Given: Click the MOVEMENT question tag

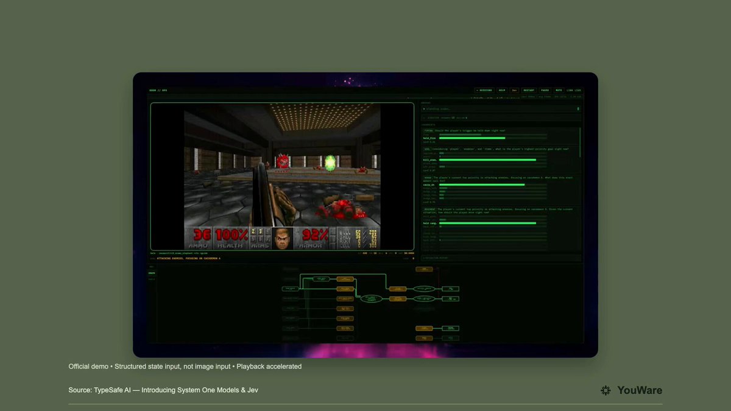Looking at the screenshot, I should pos(429,208).
